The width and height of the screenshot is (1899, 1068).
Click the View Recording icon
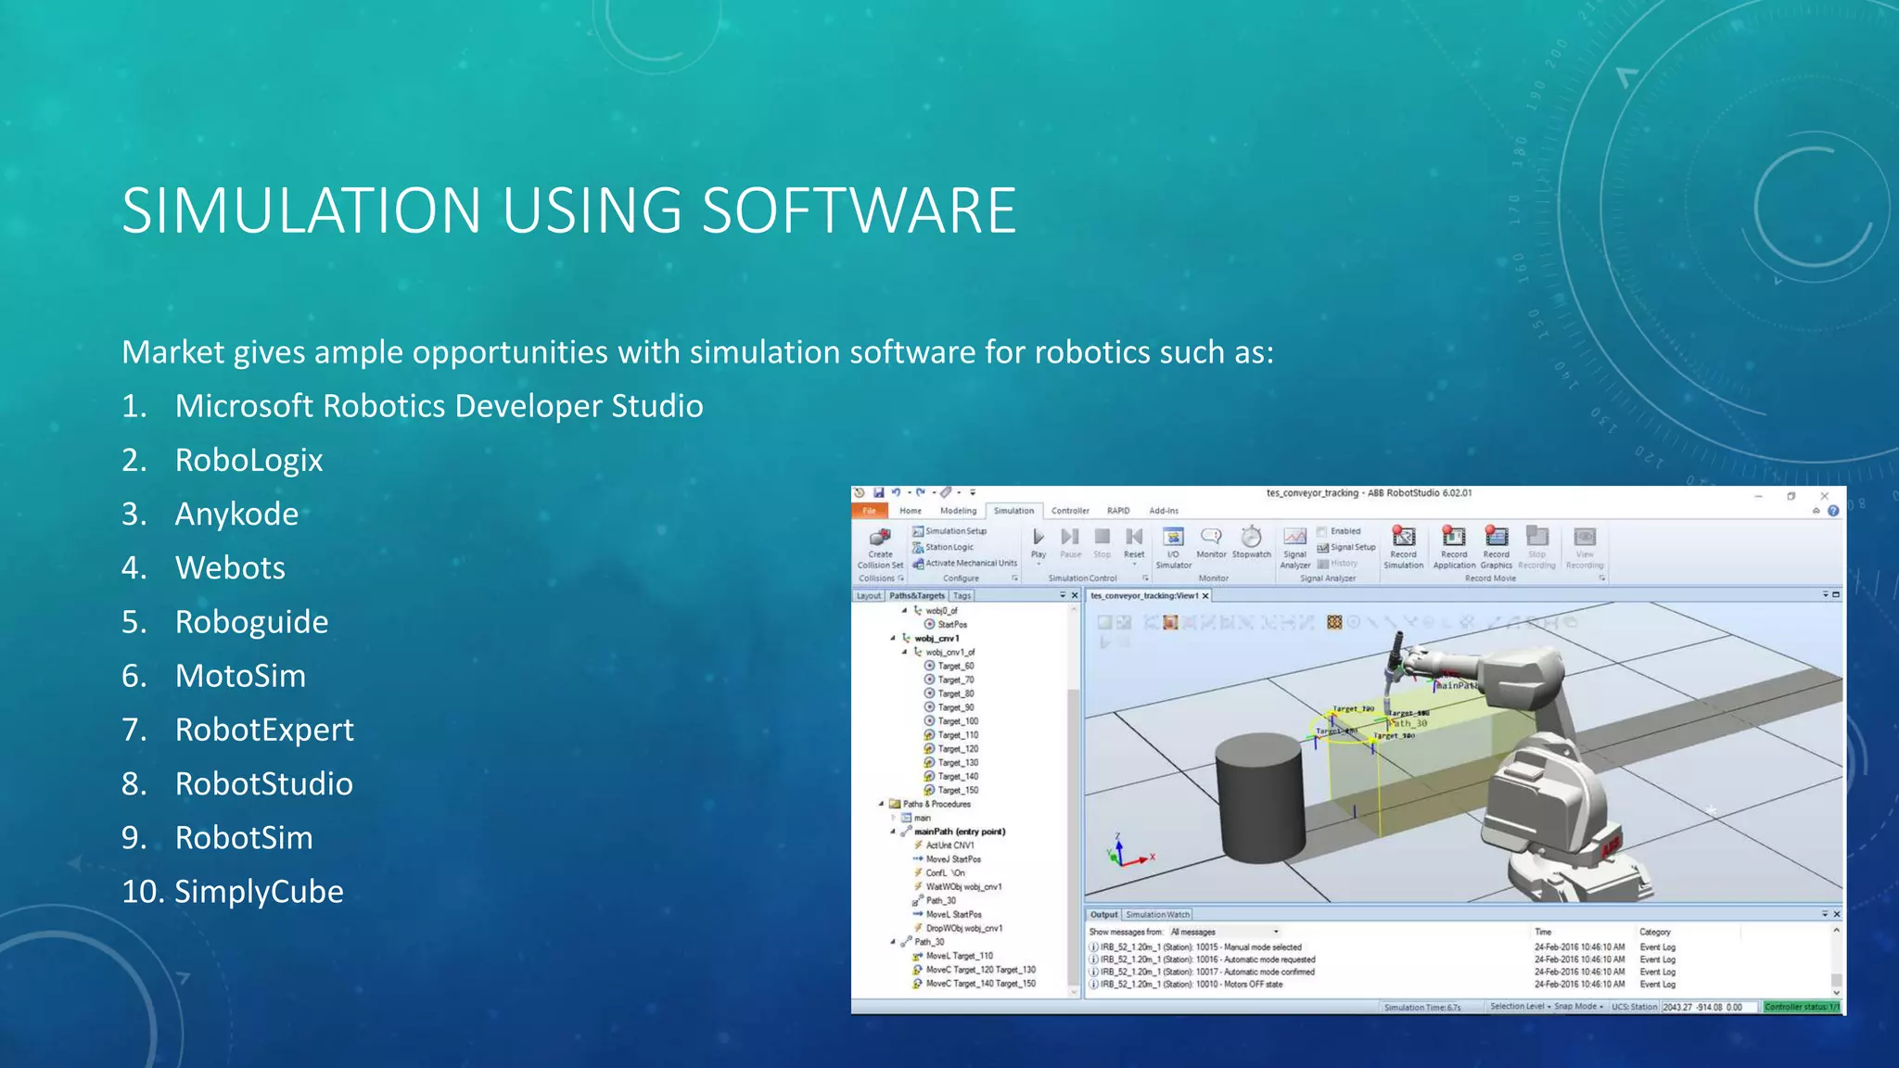(1585, 537)
